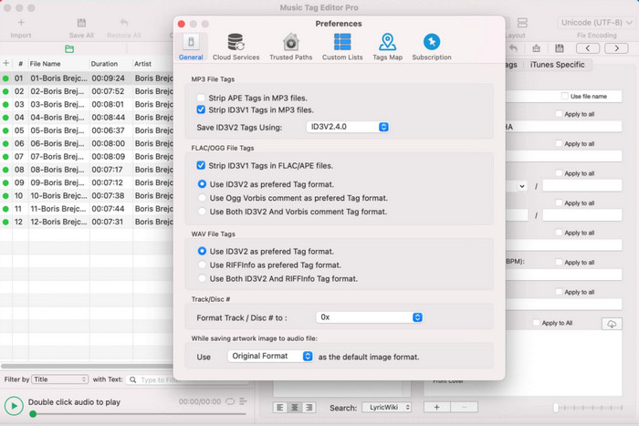This screenshot has height=426, width=639.
Task: Go to next track with right arrow
Action: click(616, 48)
